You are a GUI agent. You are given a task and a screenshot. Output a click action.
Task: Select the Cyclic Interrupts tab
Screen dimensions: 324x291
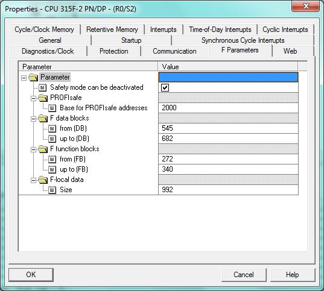point(285,30)
